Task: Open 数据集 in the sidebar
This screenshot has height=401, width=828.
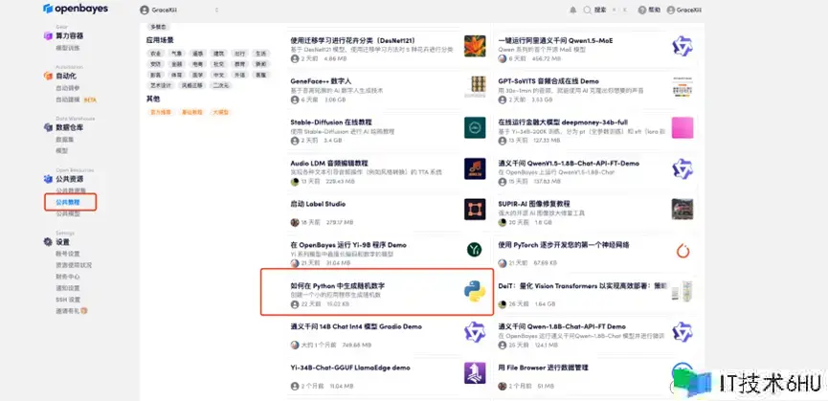Action: [65, 140]
